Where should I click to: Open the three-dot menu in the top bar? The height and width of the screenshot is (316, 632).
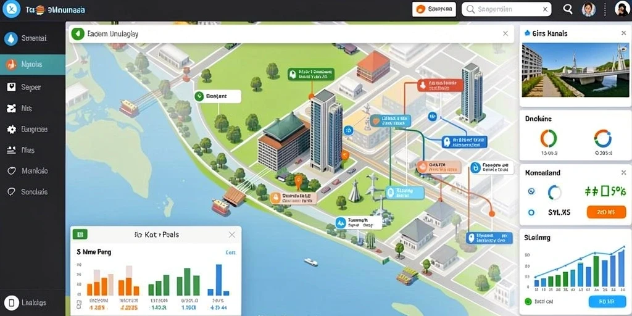pos(605,9)
